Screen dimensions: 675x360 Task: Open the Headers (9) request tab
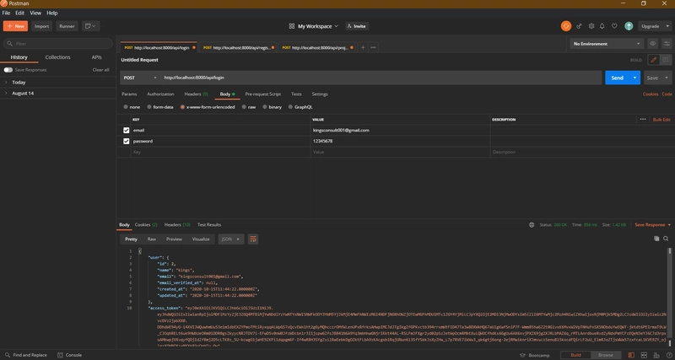coord(196,94)
